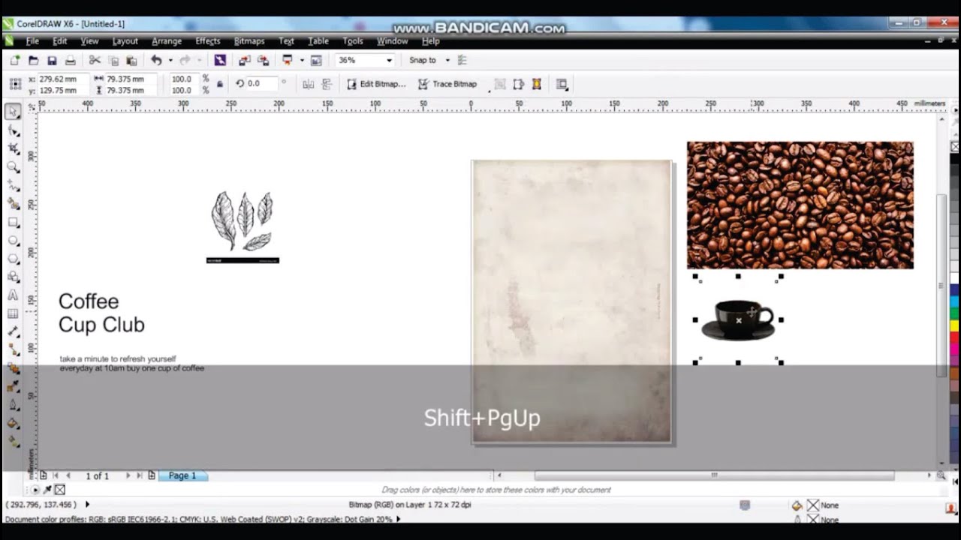Switch to the Page 1 tab
961x540 pixels.
(x=182, y=475)
